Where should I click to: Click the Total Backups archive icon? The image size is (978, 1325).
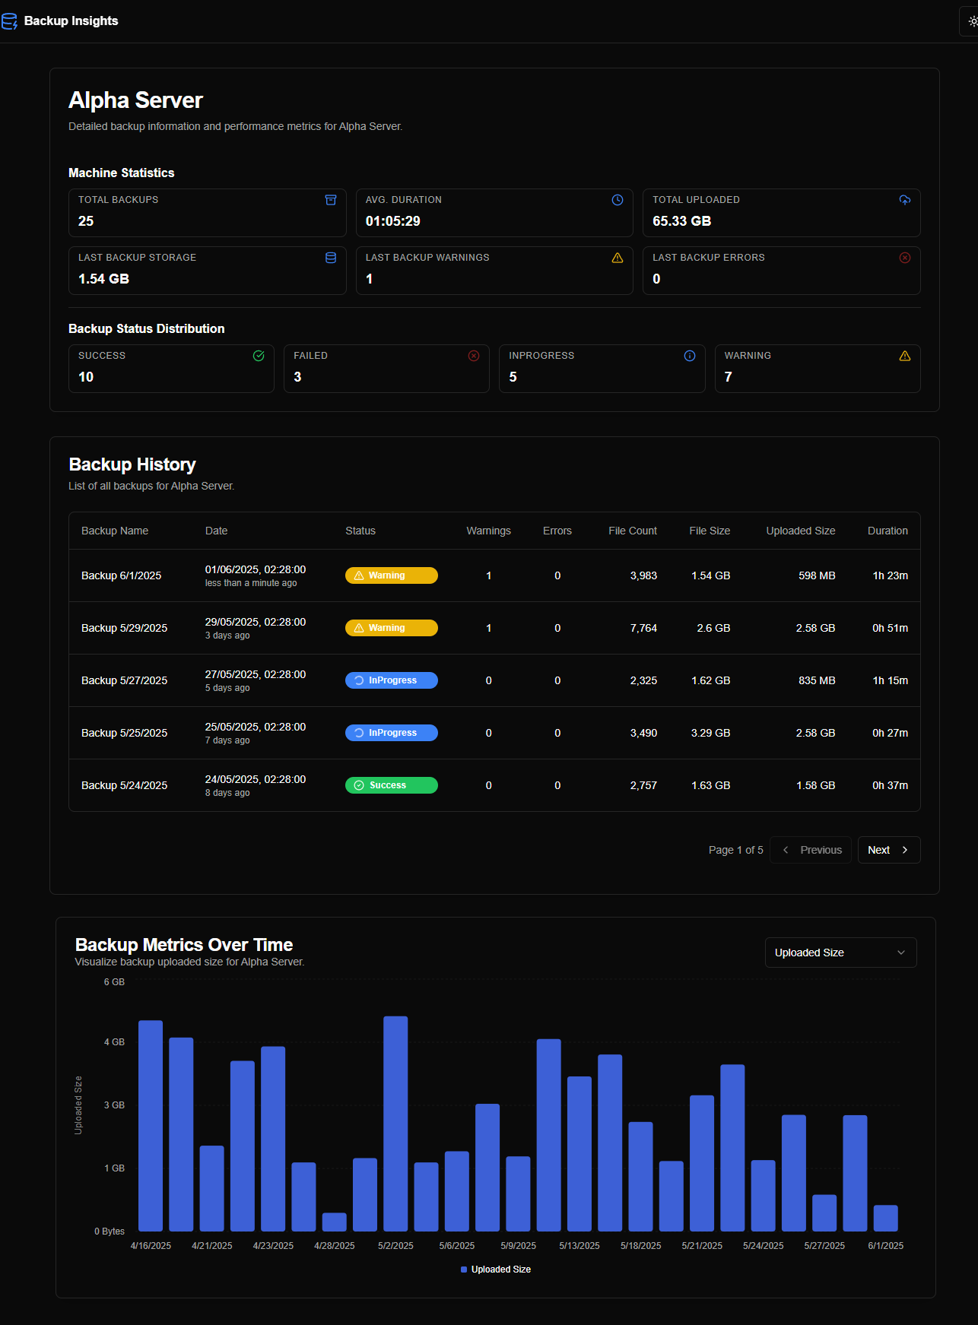click(331, 200)
